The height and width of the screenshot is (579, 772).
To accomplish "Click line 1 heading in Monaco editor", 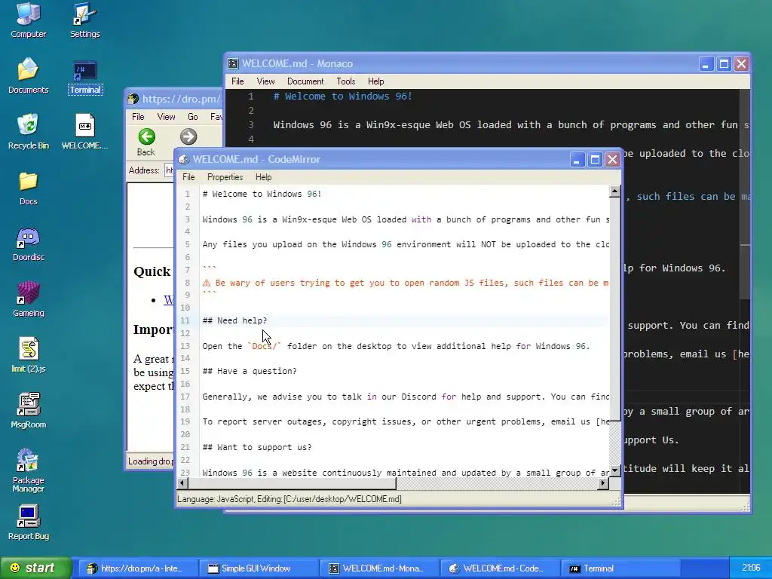I will [343, 96].
